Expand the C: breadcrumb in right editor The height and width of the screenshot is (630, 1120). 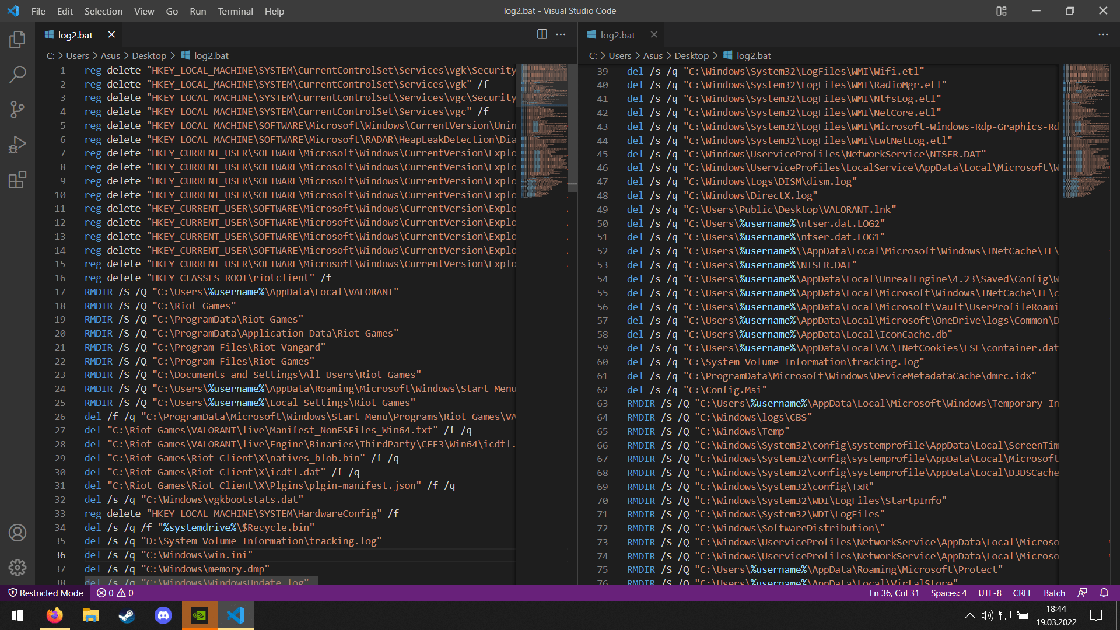point(593,55)
